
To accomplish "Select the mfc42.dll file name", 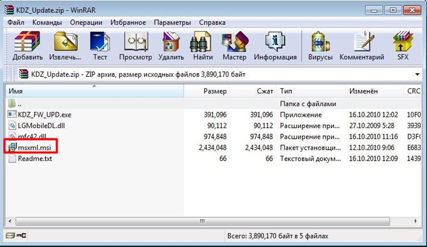I will pos(32,136).
